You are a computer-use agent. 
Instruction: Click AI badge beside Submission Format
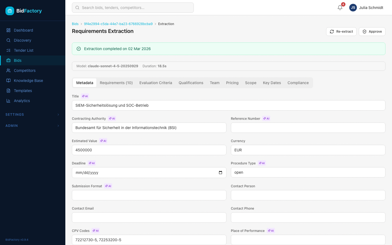point(108,186)
